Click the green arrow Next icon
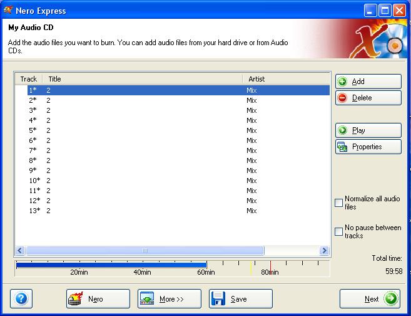This screenshot has height=316, width=411. pos(390,298)
